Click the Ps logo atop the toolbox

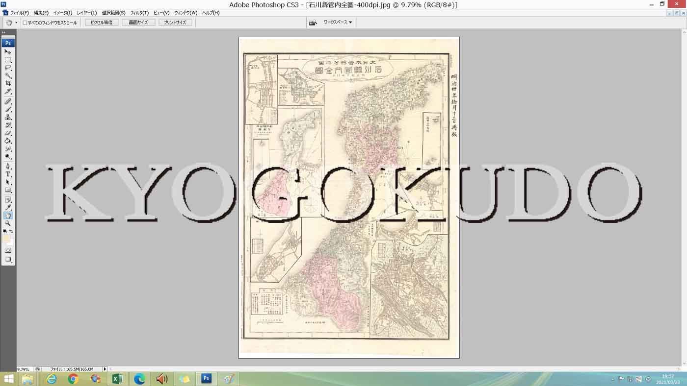[8, 43]
